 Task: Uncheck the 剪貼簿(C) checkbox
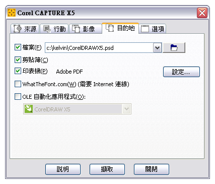18,59
